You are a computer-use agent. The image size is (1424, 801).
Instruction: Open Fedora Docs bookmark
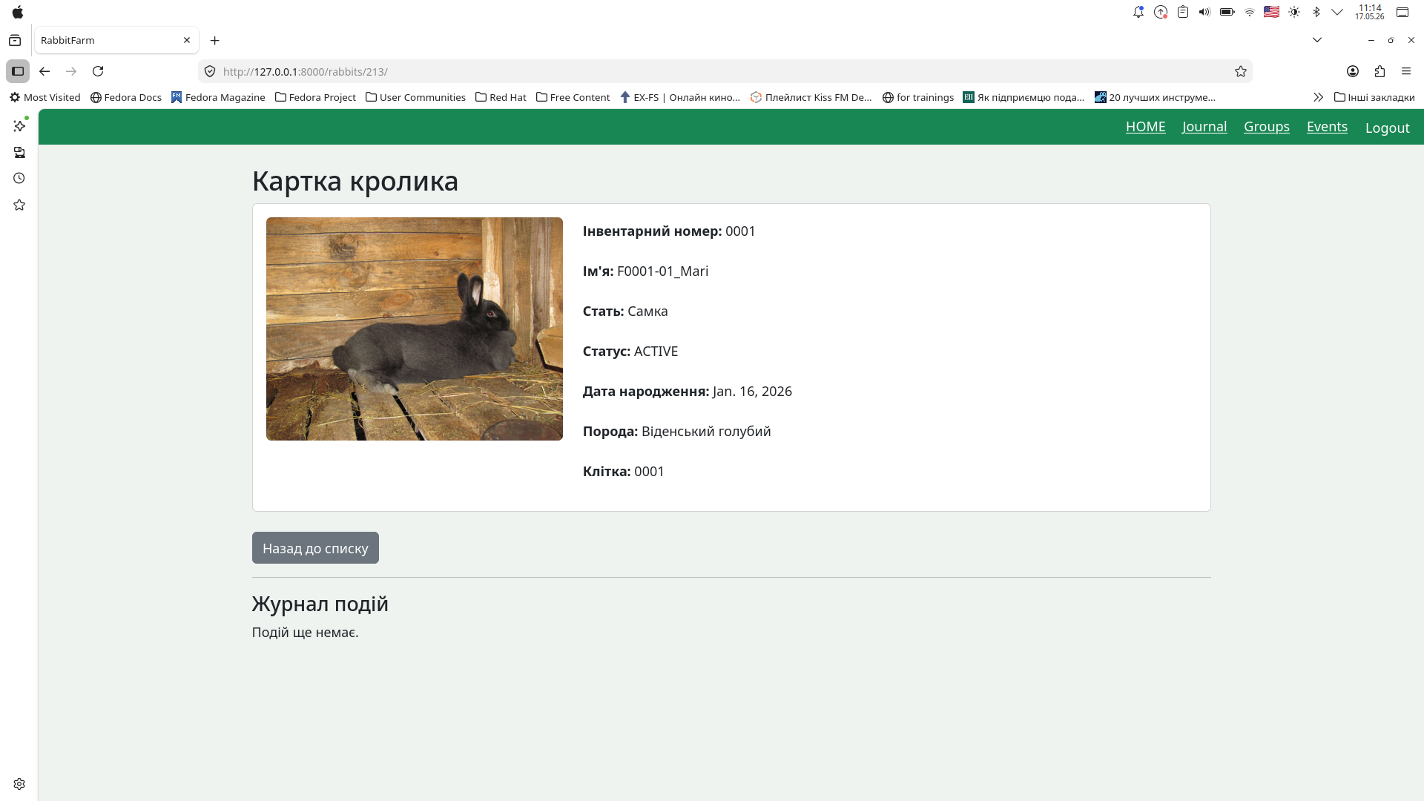125,97
